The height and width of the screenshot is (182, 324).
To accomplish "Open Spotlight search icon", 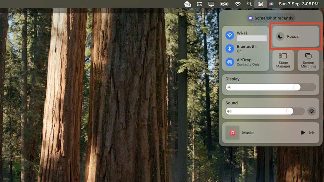I will [249, 4].
